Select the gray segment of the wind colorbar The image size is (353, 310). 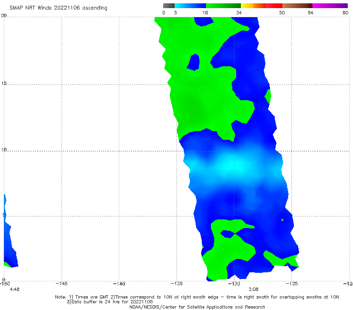click(x=169, y=6)
